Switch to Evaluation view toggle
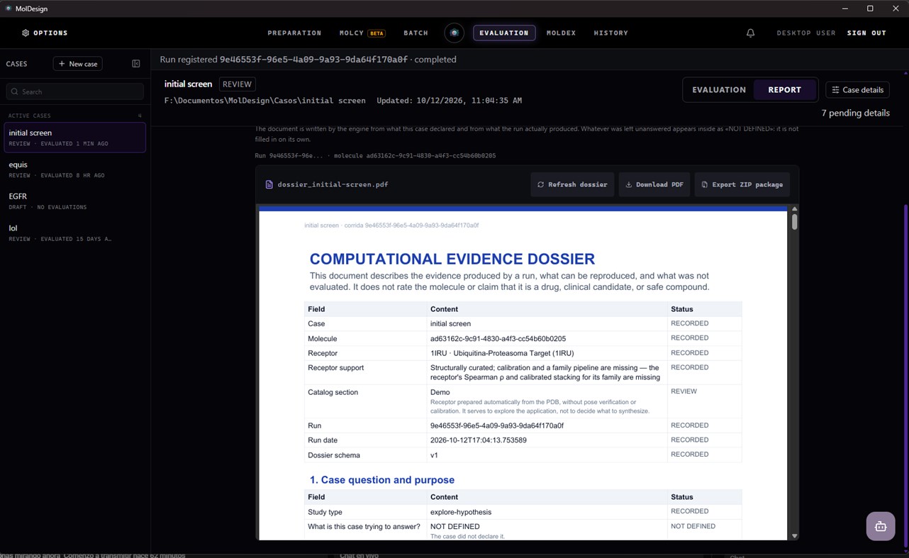 719,90
